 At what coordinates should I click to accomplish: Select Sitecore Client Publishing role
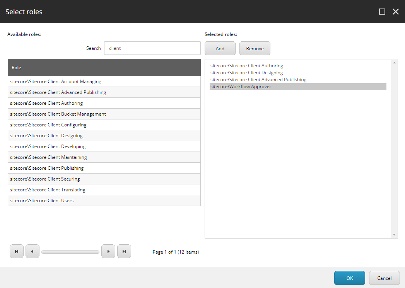[104, 168]
